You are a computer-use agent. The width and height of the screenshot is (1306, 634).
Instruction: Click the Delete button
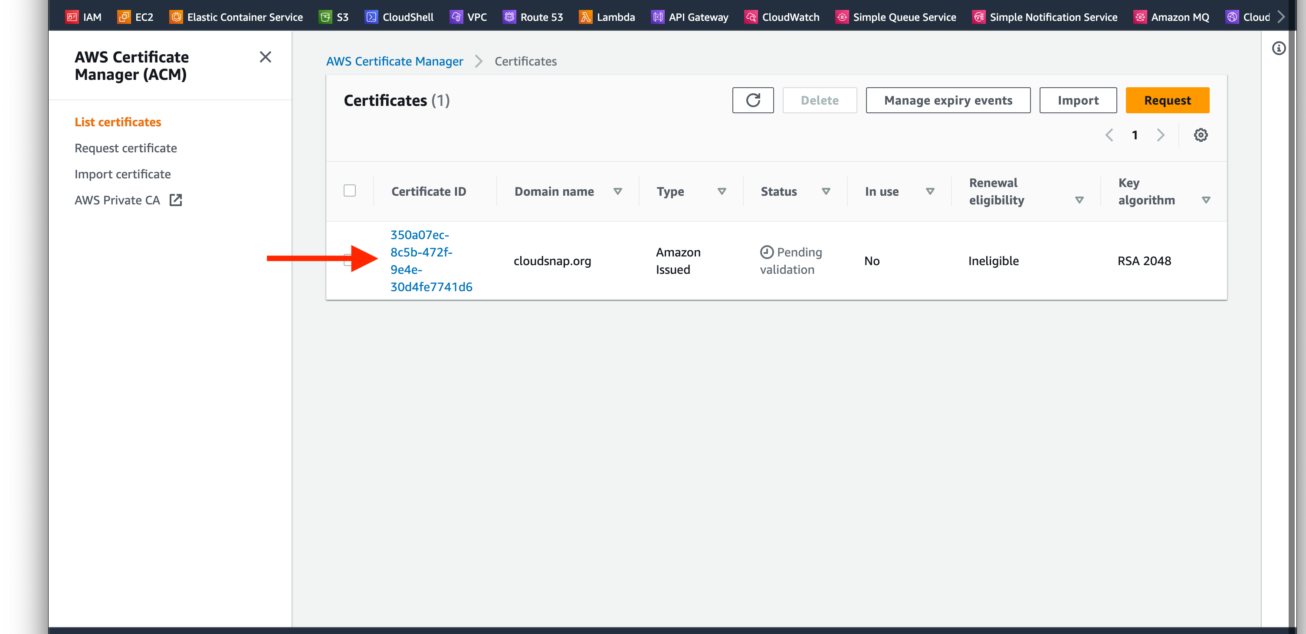[820, 100]
